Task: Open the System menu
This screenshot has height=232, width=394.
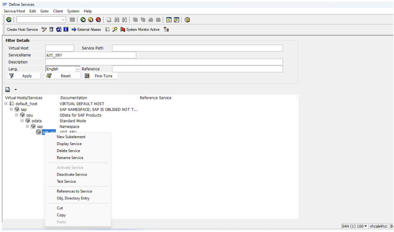Action: tap(73, 11)
